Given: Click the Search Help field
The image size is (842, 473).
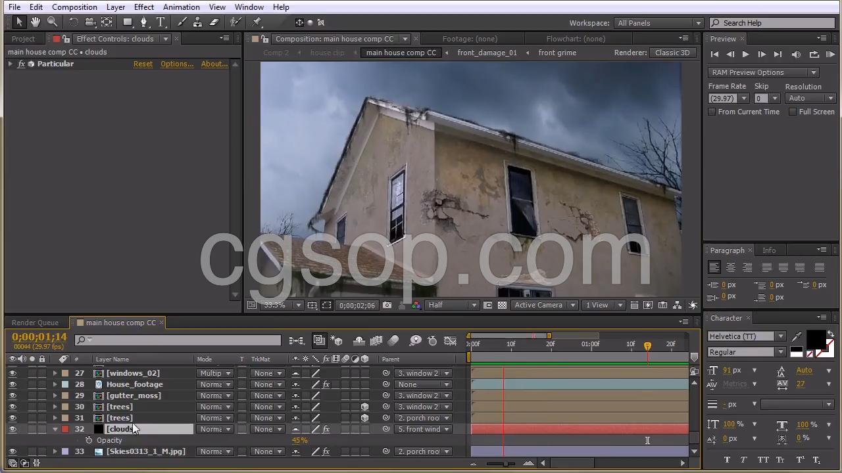Looking at the screenshot, I should (772, 23).
